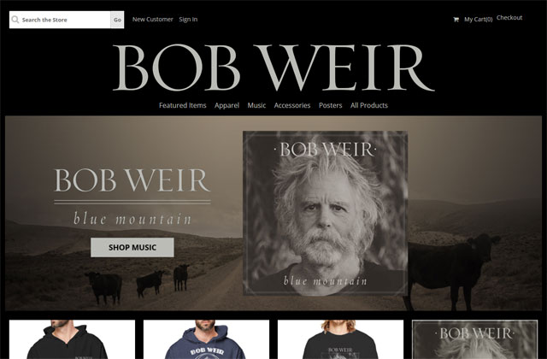Open the All Products menu
The width and height of the screenshot is (547, 359).
pos(369,105)
